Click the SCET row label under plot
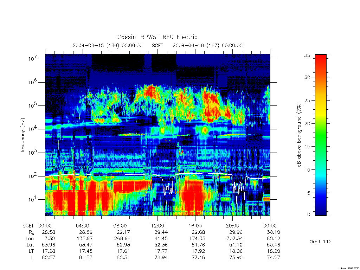Image resolution: width=360 pixels, height=270 pixels. pyautogui.click(x=28, y=226)
